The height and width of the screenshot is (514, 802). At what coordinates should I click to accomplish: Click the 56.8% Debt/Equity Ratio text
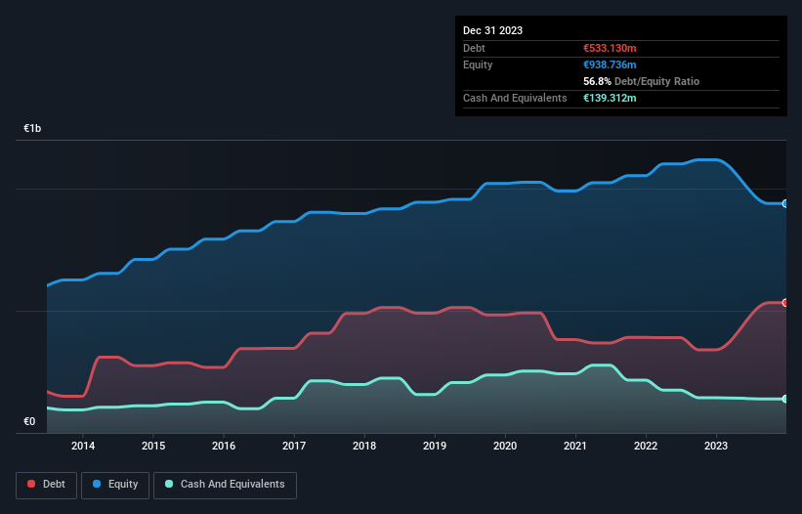tap(642, 81)
